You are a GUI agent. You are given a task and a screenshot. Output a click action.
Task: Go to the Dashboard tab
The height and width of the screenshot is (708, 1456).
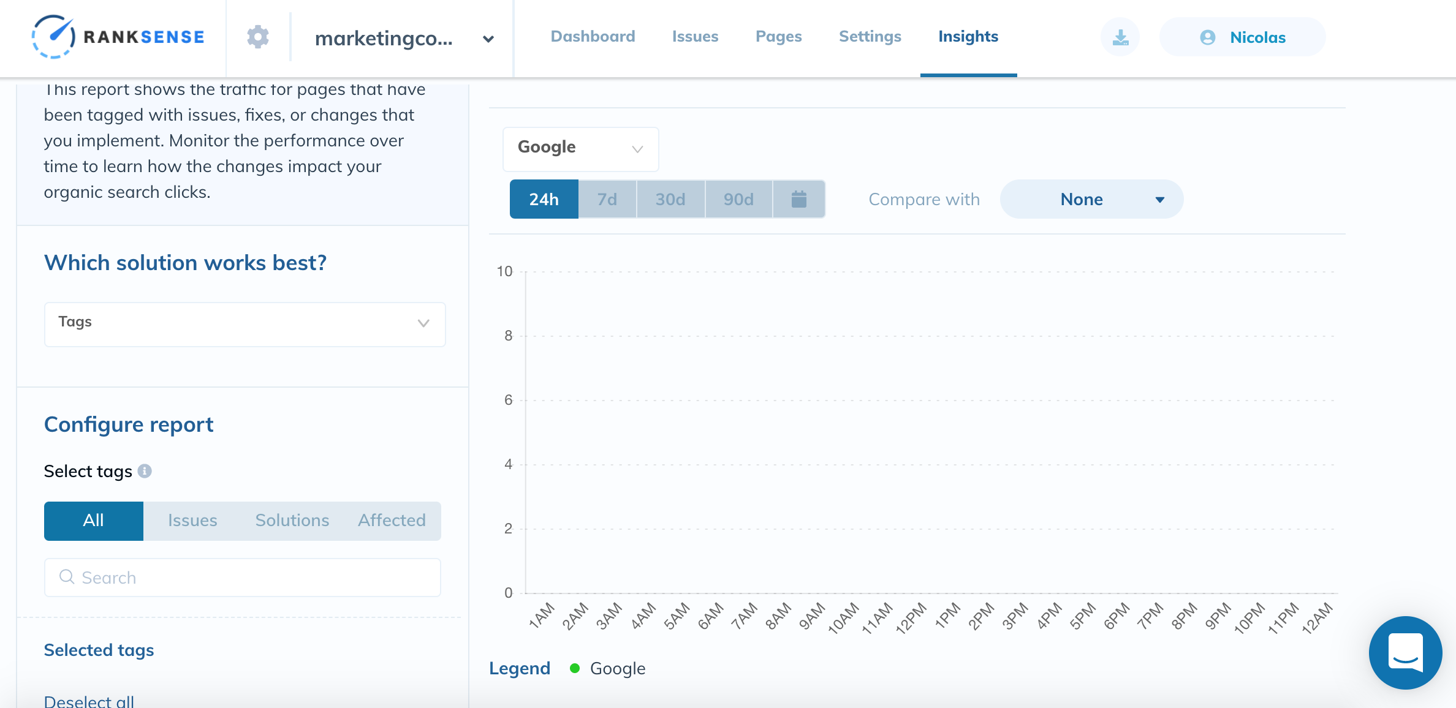point(593,37)
